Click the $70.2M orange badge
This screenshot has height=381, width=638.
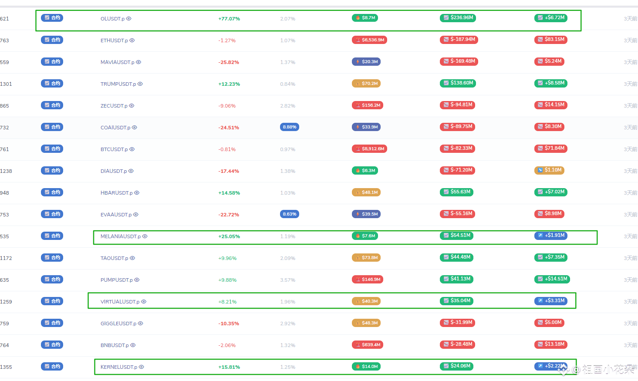(x=366, y=83)
